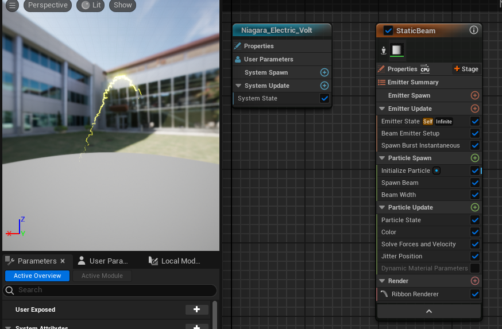Click the User Exposed plus button
This screenshot has width=502, height=329.
197,309
